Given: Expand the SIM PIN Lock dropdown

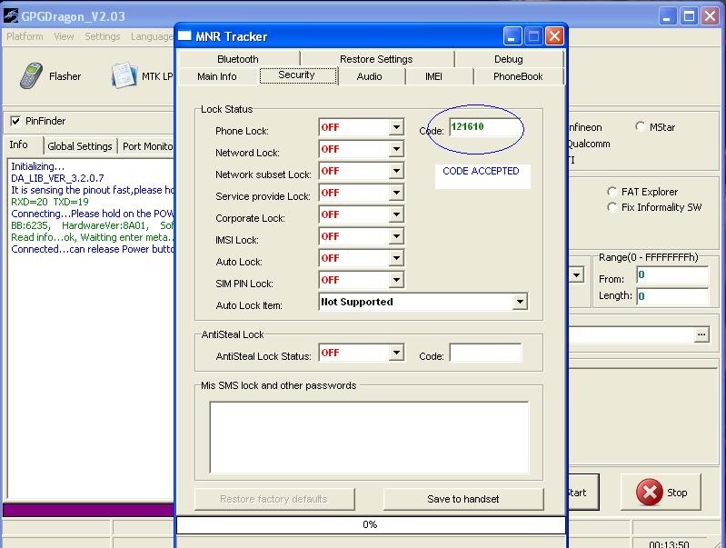Looking at the screenshot, I should (396, 279).
